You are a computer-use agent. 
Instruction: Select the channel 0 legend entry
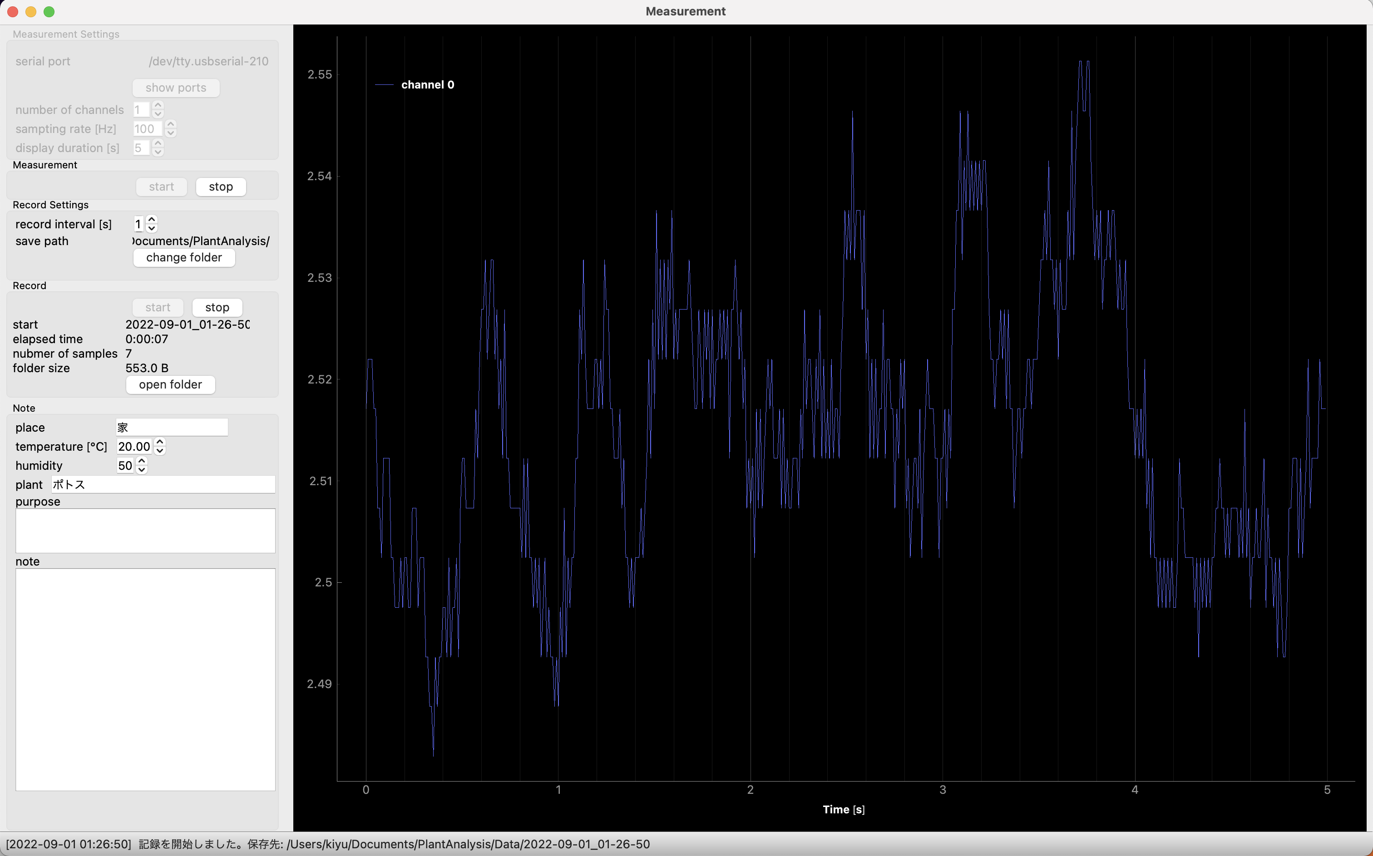coord(427,84)
